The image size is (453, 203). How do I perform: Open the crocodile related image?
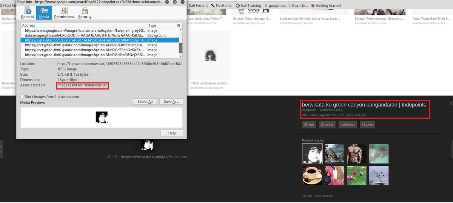coord(334,154)
